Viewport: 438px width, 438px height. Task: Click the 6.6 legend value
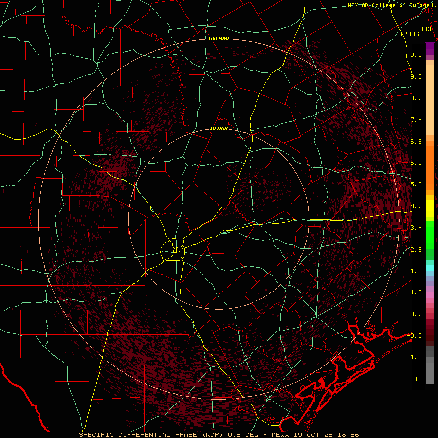(416, 141)
